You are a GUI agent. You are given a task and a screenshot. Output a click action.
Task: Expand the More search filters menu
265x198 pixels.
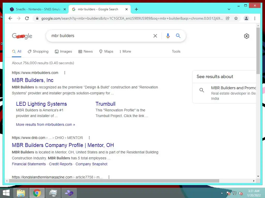125,51
